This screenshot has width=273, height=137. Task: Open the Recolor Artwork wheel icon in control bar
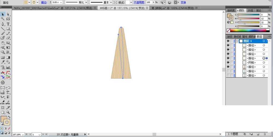tap(170, 2)
